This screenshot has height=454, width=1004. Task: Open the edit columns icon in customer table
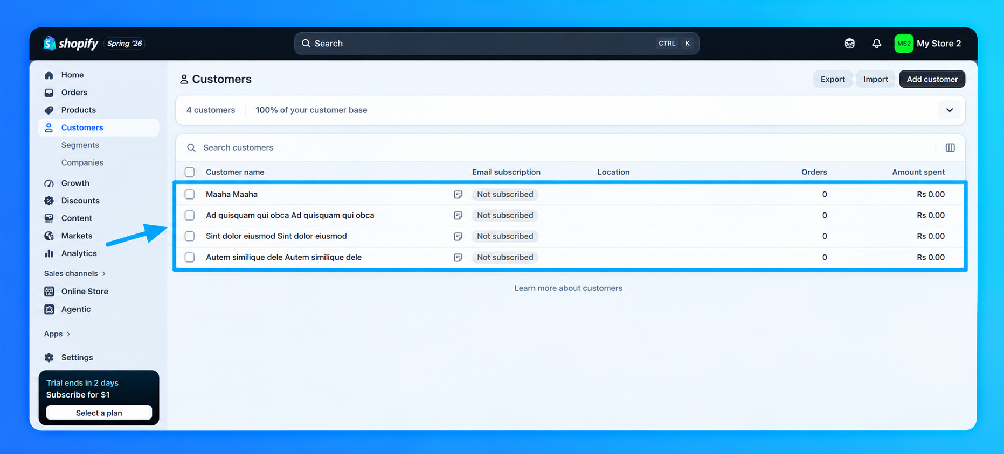(x=950, y=147)
